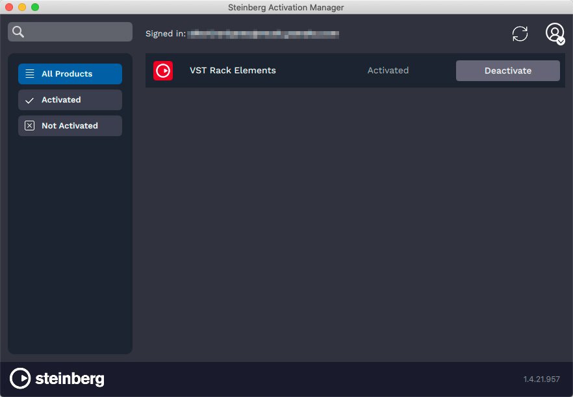Screen dimensions: 573x397
Task: Click the VST Rack Elements product icon
Action: (163, 70)
